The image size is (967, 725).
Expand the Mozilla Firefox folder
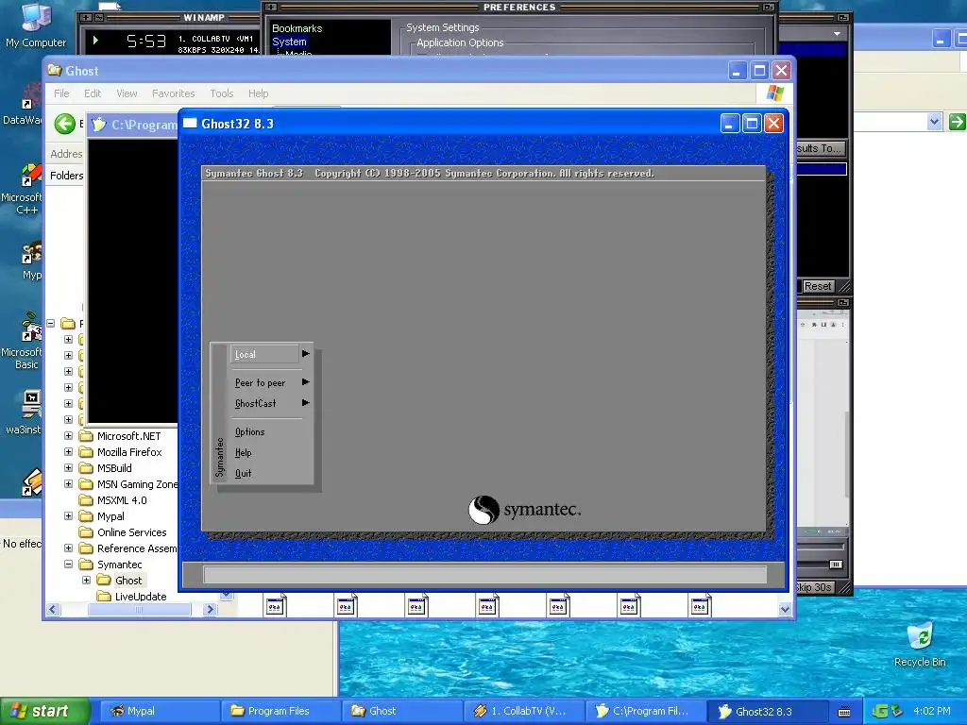point(68,452)
